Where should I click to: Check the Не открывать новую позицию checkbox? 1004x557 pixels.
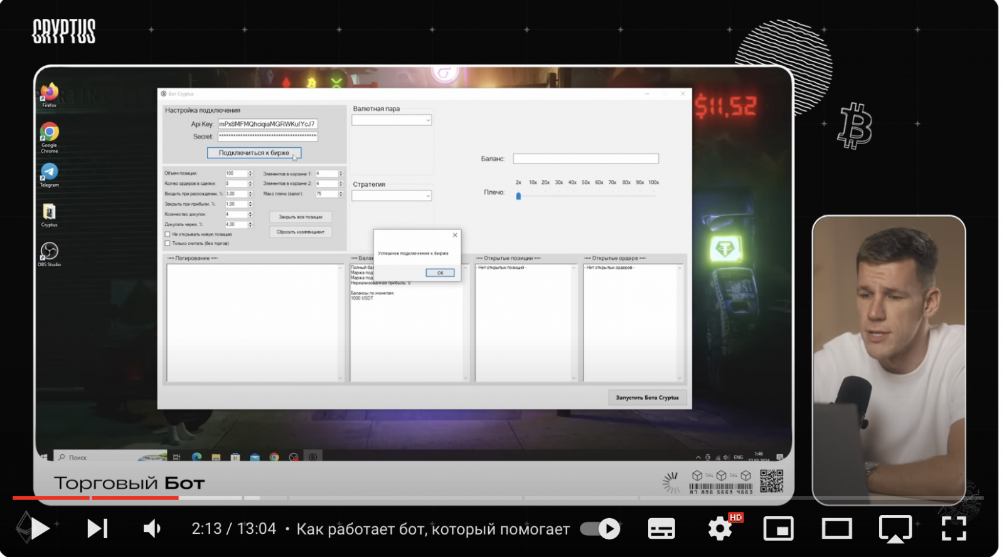coord(168,234)
